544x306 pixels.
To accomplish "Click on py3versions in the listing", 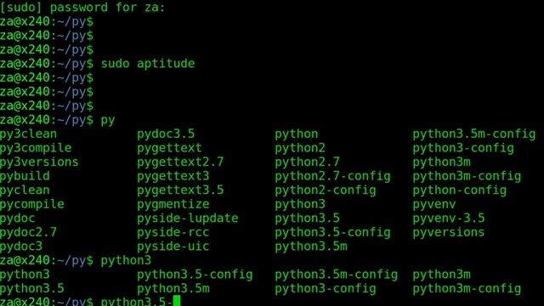I will pos(39,162).
